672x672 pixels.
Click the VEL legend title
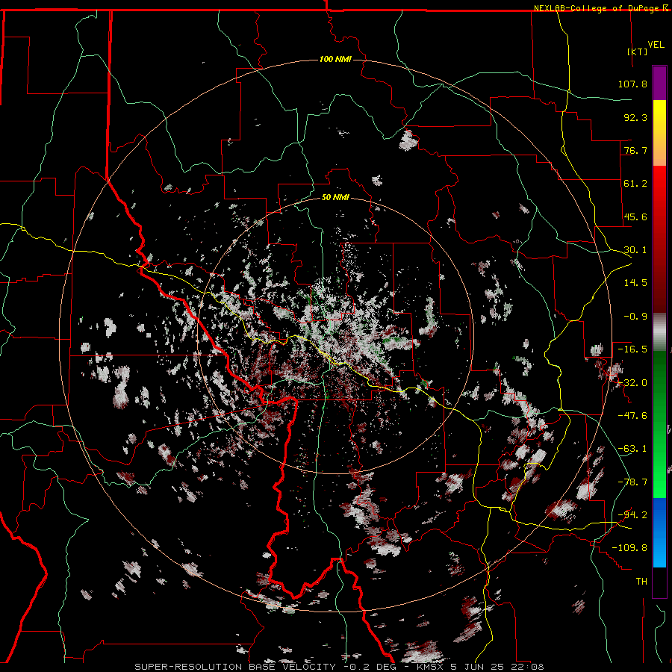pos(656,45)
